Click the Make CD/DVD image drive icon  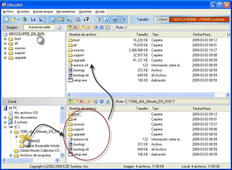click(53, 19)
